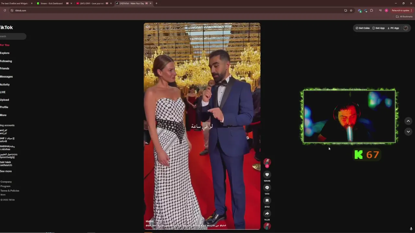This screenshot has width=415, height=233.
Task: Like the video with the heart icon
Action: coord(267,175)
